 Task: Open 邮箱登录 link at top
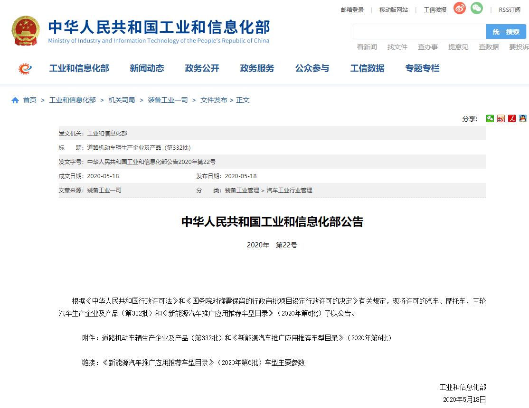(x=352, y=10)
